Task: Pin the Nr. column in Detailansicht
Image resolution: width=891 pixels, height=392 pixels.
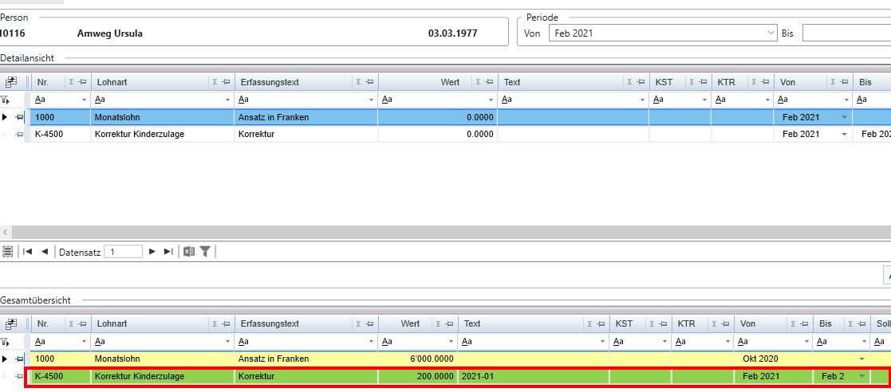Action: 82,82
